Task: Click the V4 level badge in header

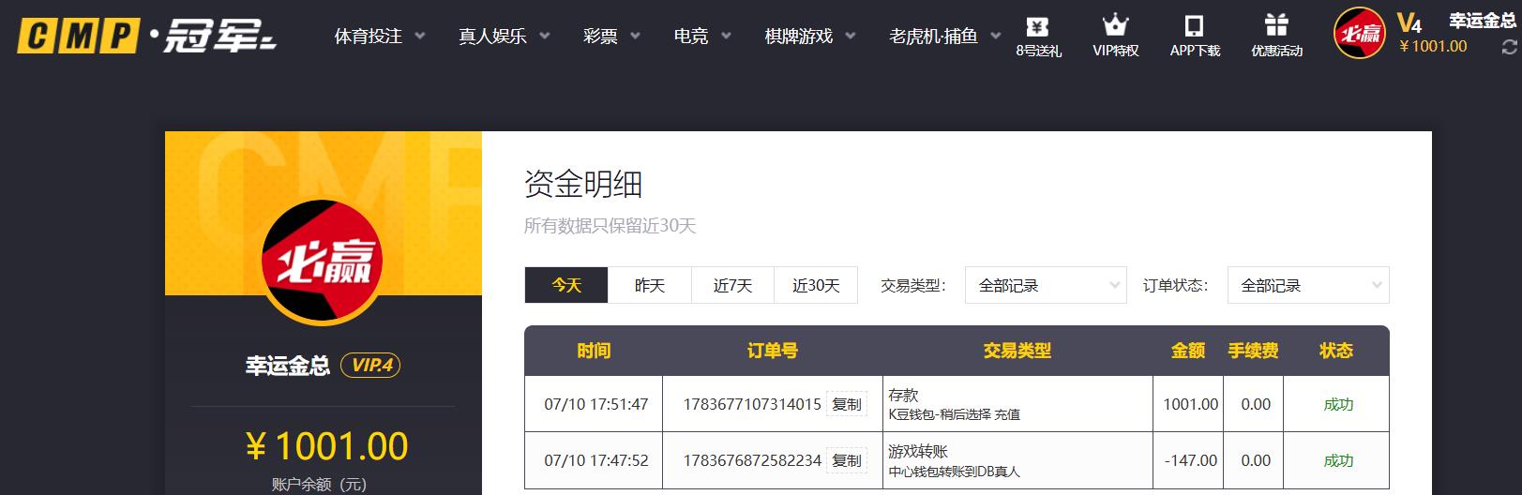Action: pos(1409,23)
